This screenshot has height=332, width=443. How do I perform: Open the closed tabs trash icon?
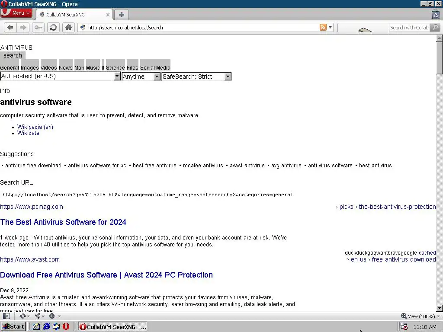click(x=435, y=14)
